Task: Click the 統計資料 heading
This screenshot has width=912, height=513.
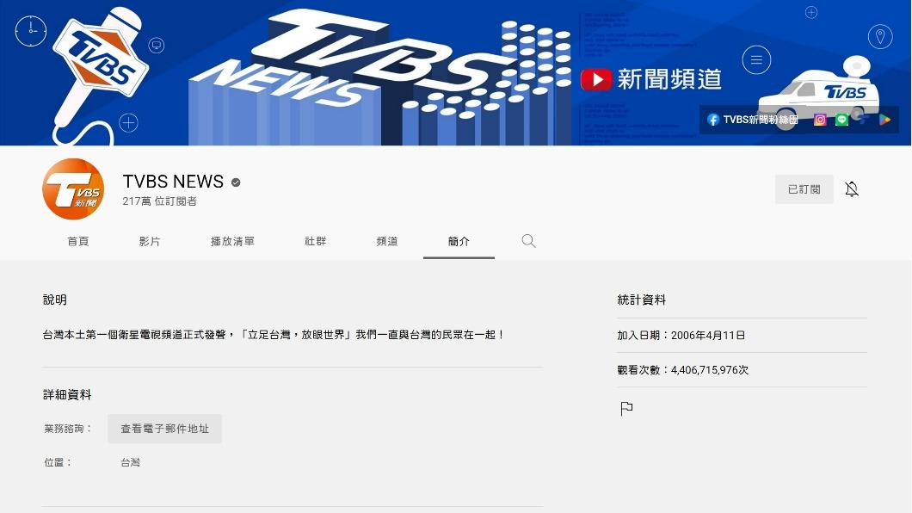Action: pyautogui.click(x=642, y=300)
